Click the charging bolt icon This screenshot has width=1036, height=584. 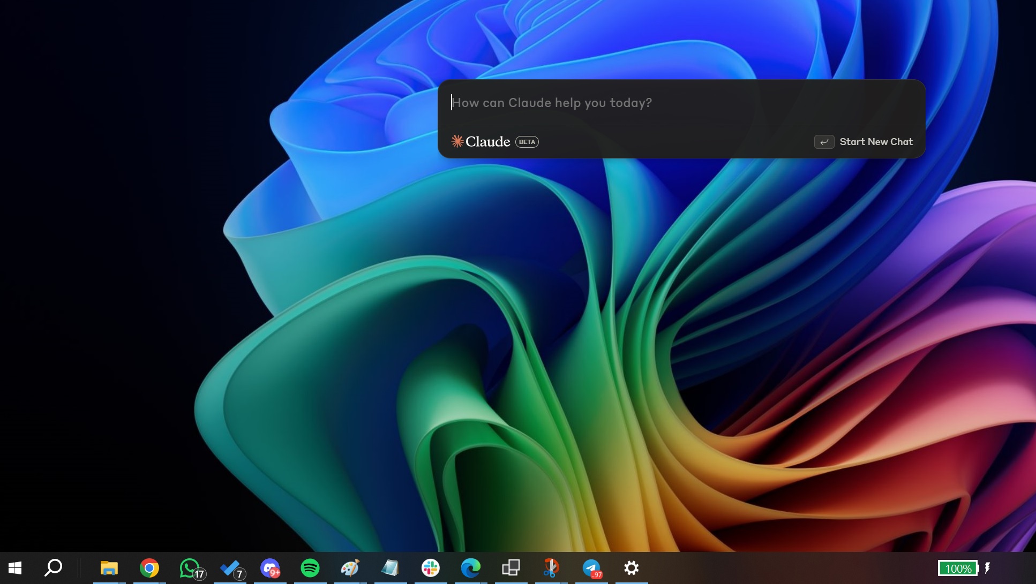click(987, 568)
